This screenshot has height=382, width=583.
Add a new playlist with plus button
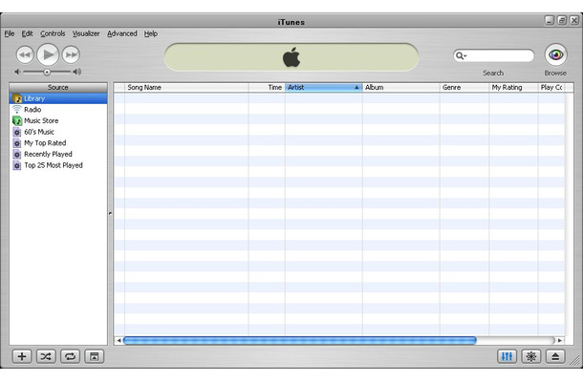click(22, 357)
